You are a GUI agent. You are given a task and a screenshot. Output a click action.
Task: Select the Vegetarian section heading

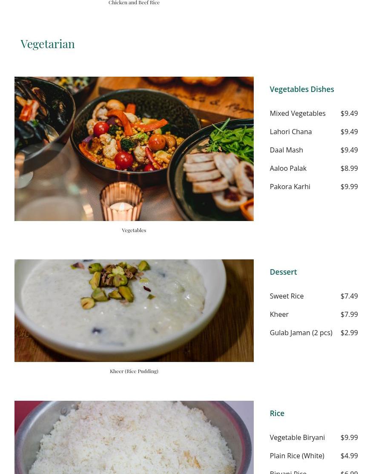pos(47,44)
